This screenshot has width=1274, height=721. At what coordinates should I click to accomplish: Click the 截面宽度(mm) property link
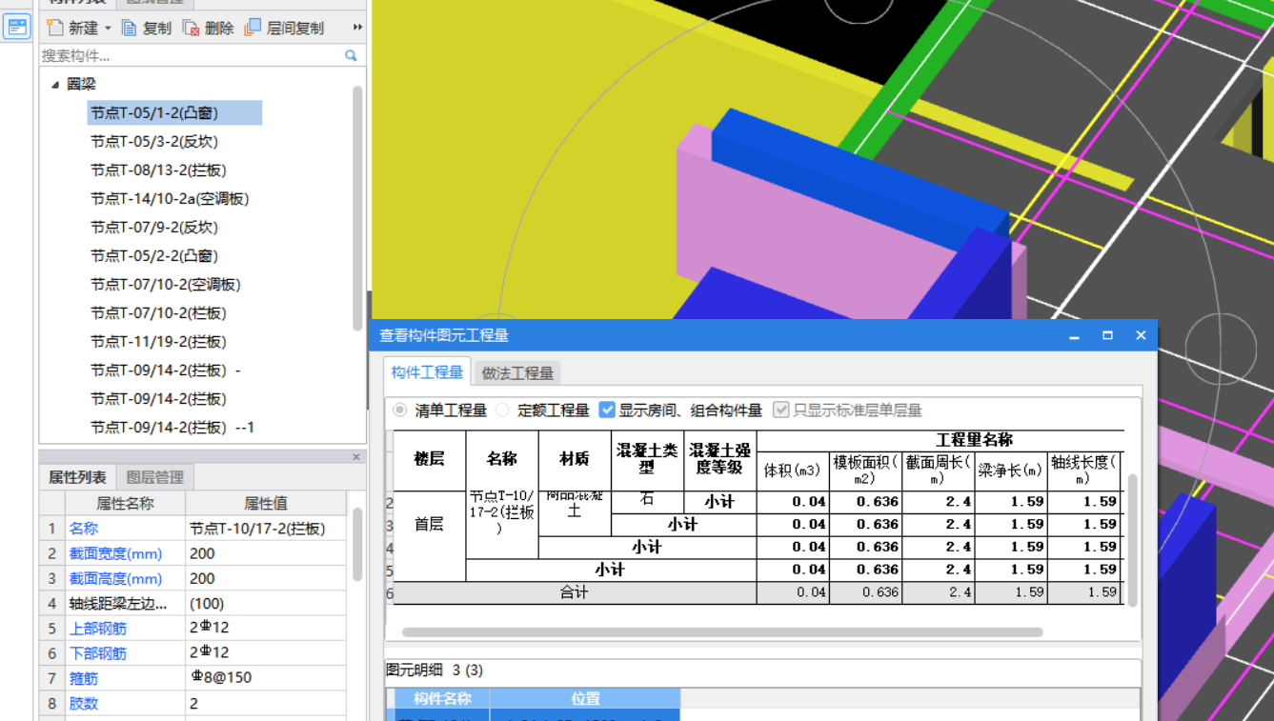coord(115,553)
